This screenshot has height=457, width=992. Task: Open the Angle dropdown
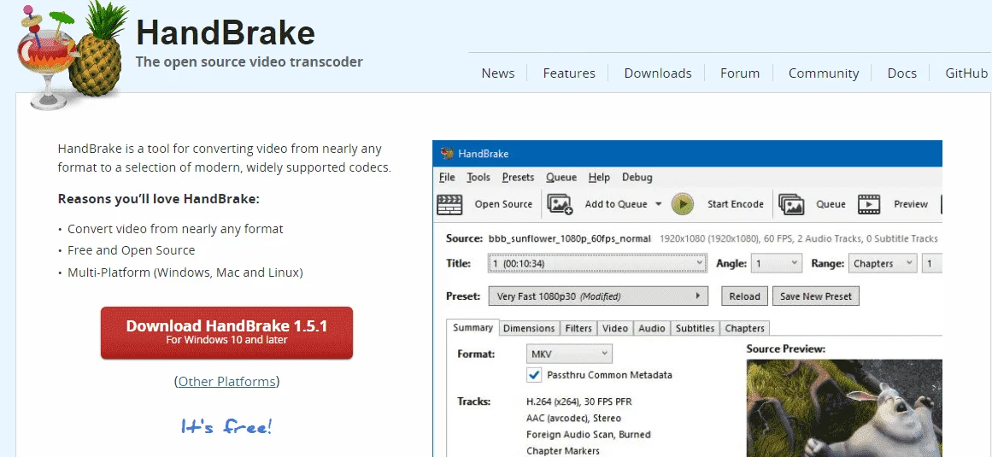click(777, 264)
